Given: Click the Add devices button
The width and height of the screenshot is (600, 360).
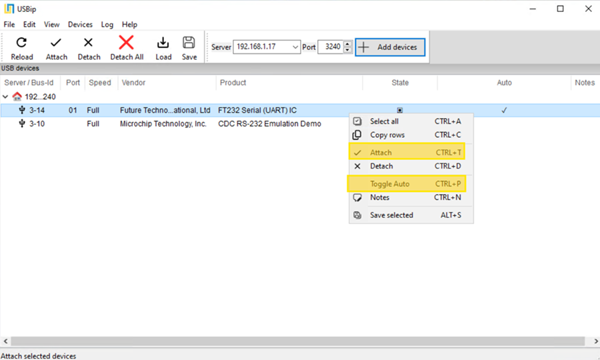Looking at the screenshot, I should (x=389, y=47).
